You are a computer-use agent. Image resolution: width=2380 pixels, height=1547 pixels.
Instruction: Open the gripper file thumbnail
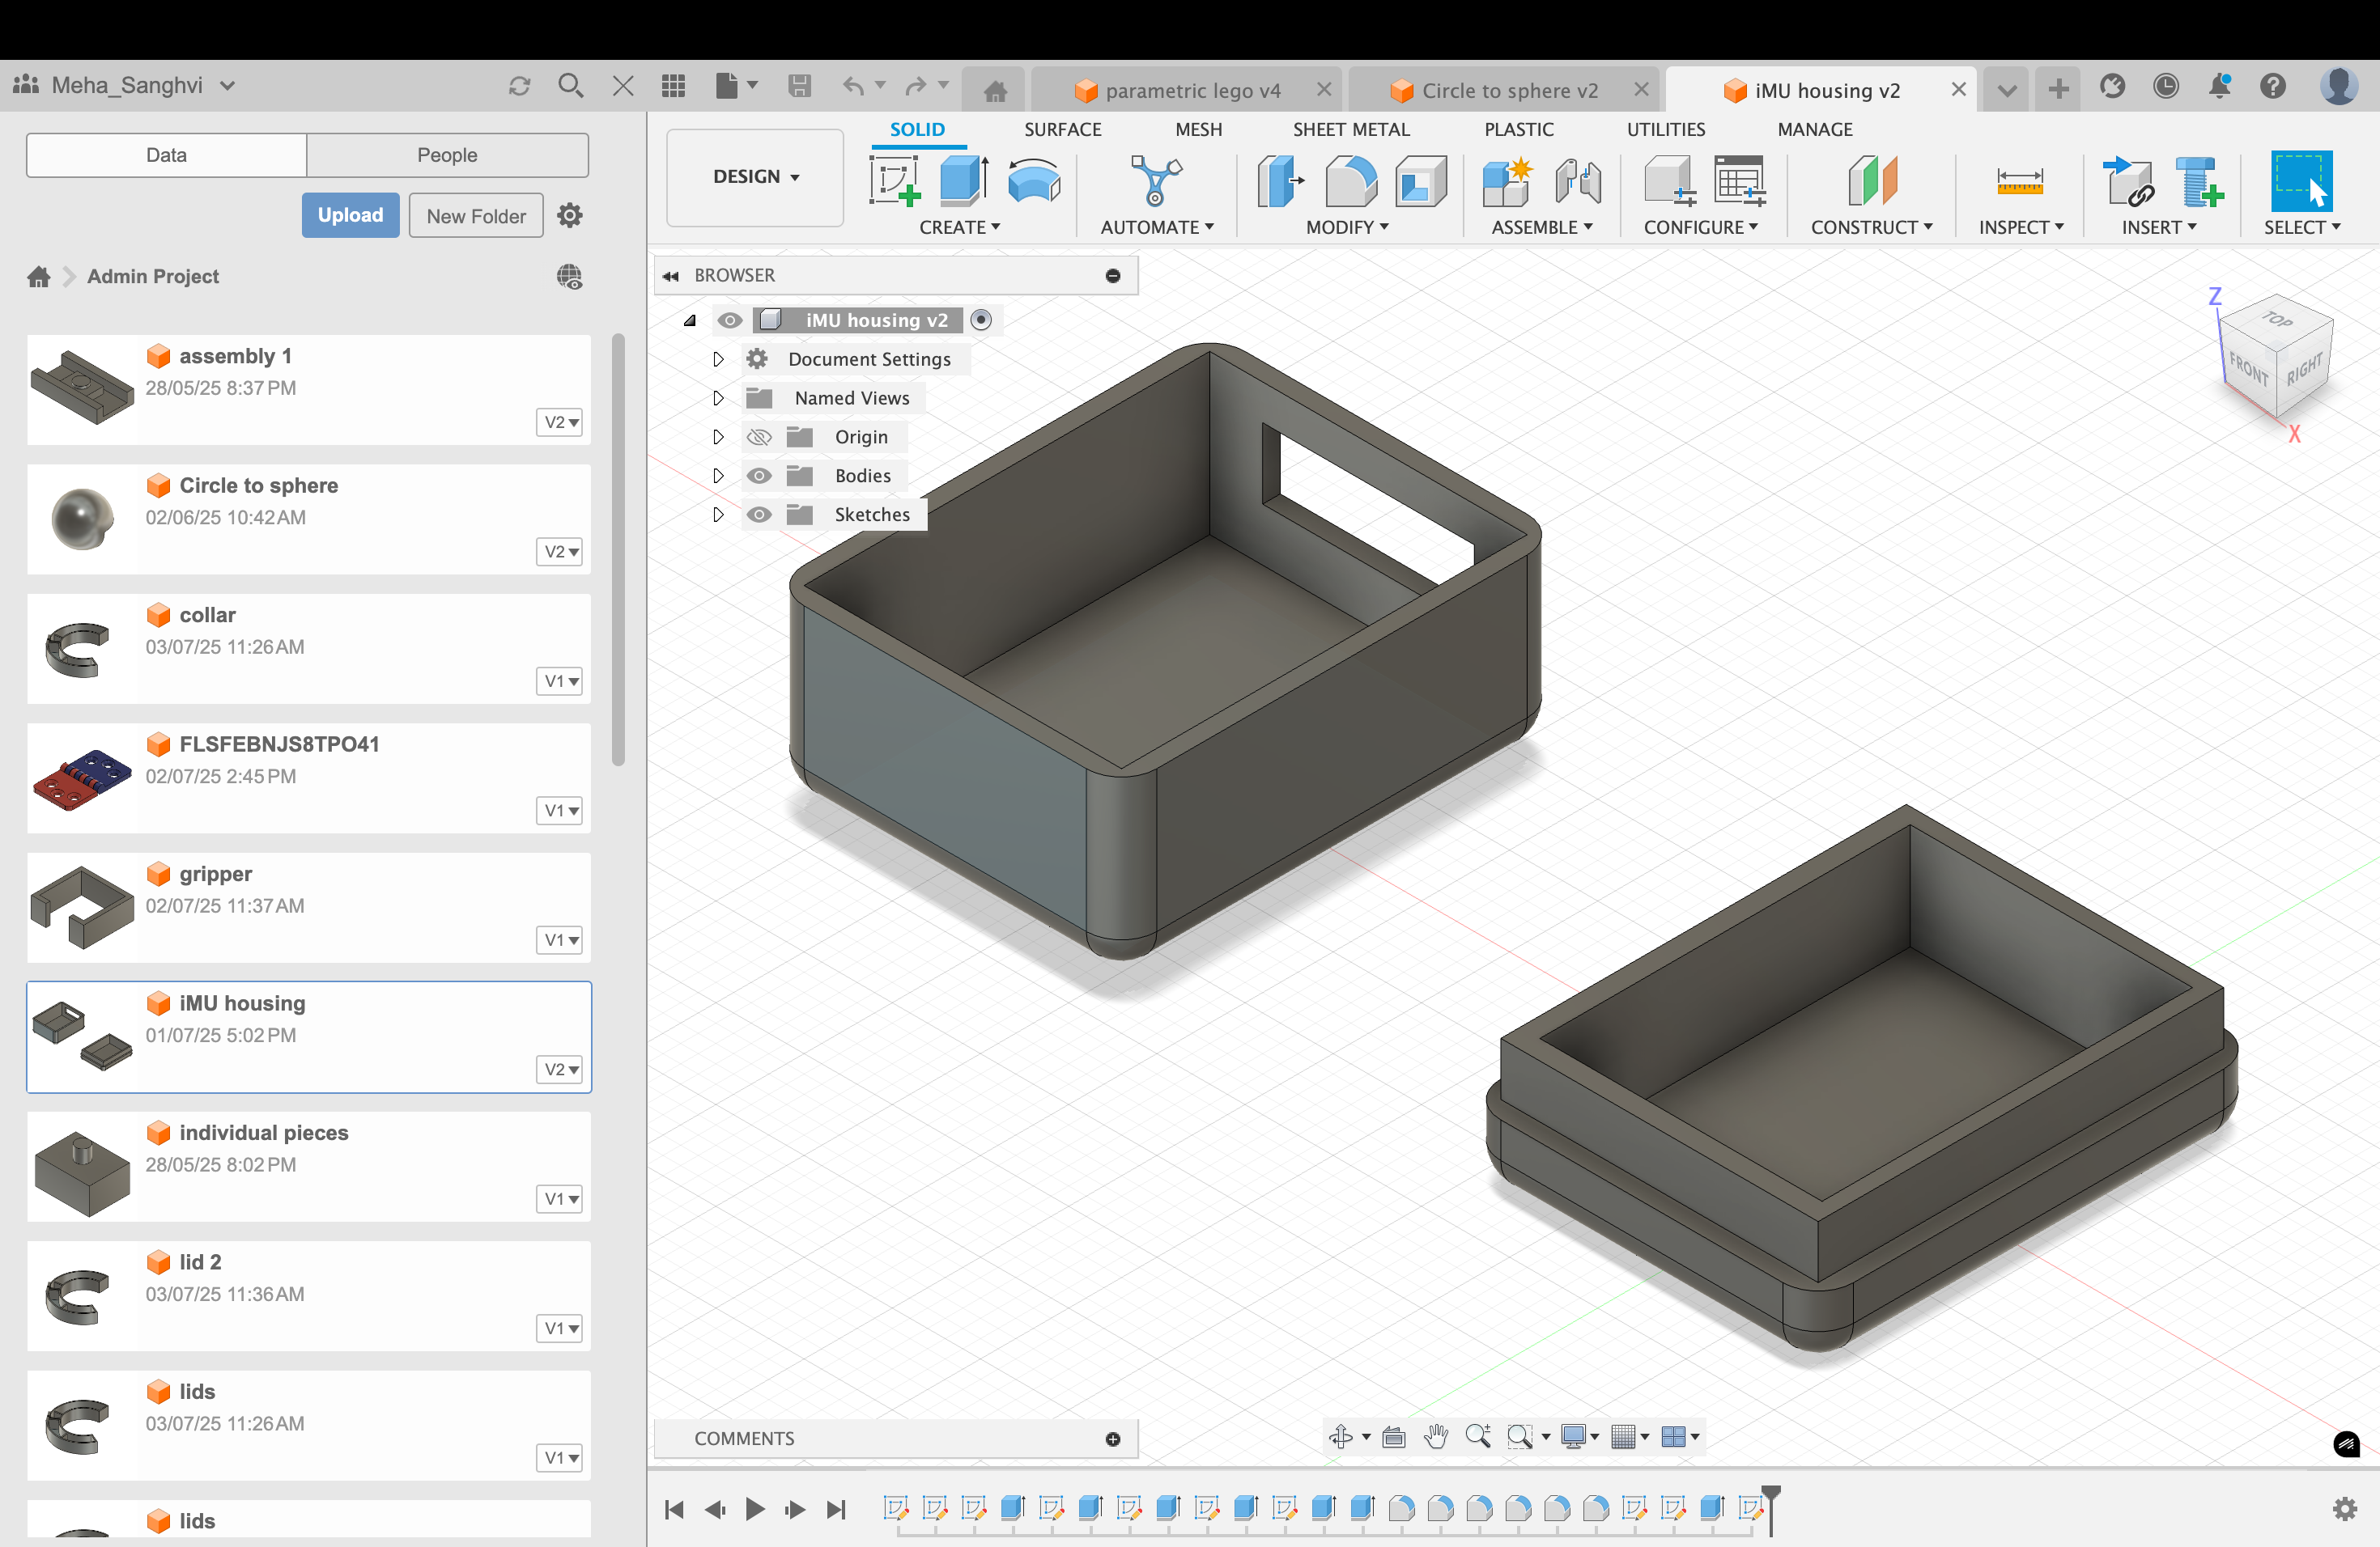82,906
